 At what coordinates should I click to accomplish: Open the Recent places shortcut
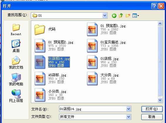[16, 30]
